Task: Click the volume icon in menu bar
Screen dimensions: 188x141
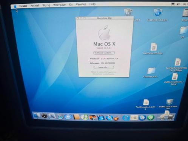Action: [178, 4]
